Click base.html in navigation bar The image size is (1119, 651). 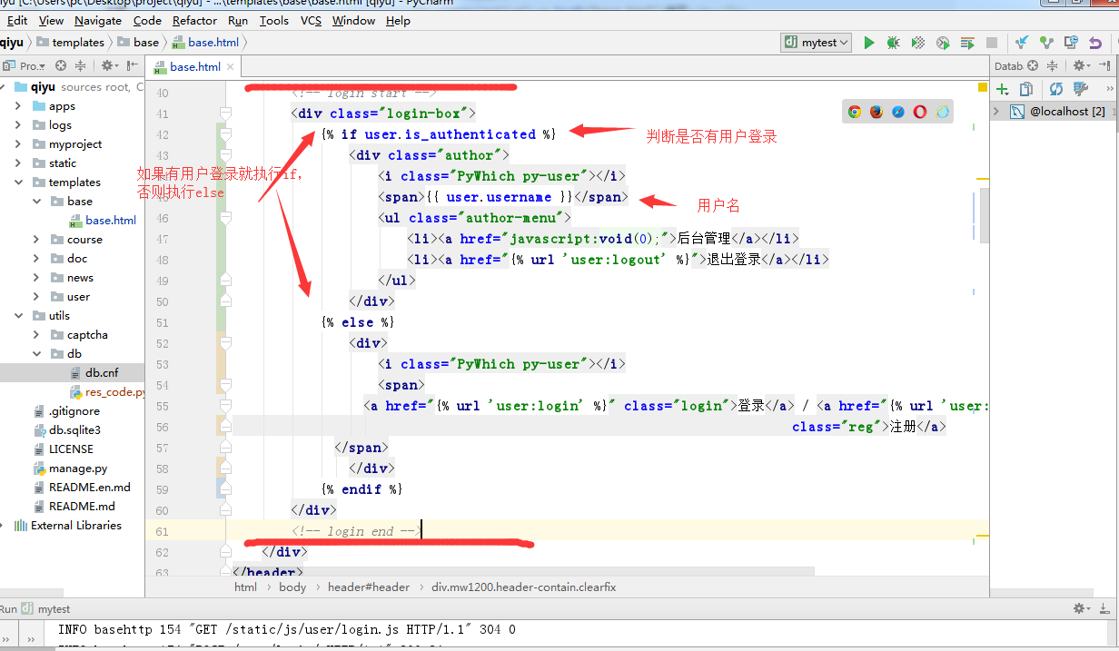click(x=206, y=43)
